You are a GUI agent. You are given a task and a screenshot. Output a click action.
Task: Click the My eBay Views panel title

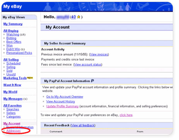coord(14,17)
